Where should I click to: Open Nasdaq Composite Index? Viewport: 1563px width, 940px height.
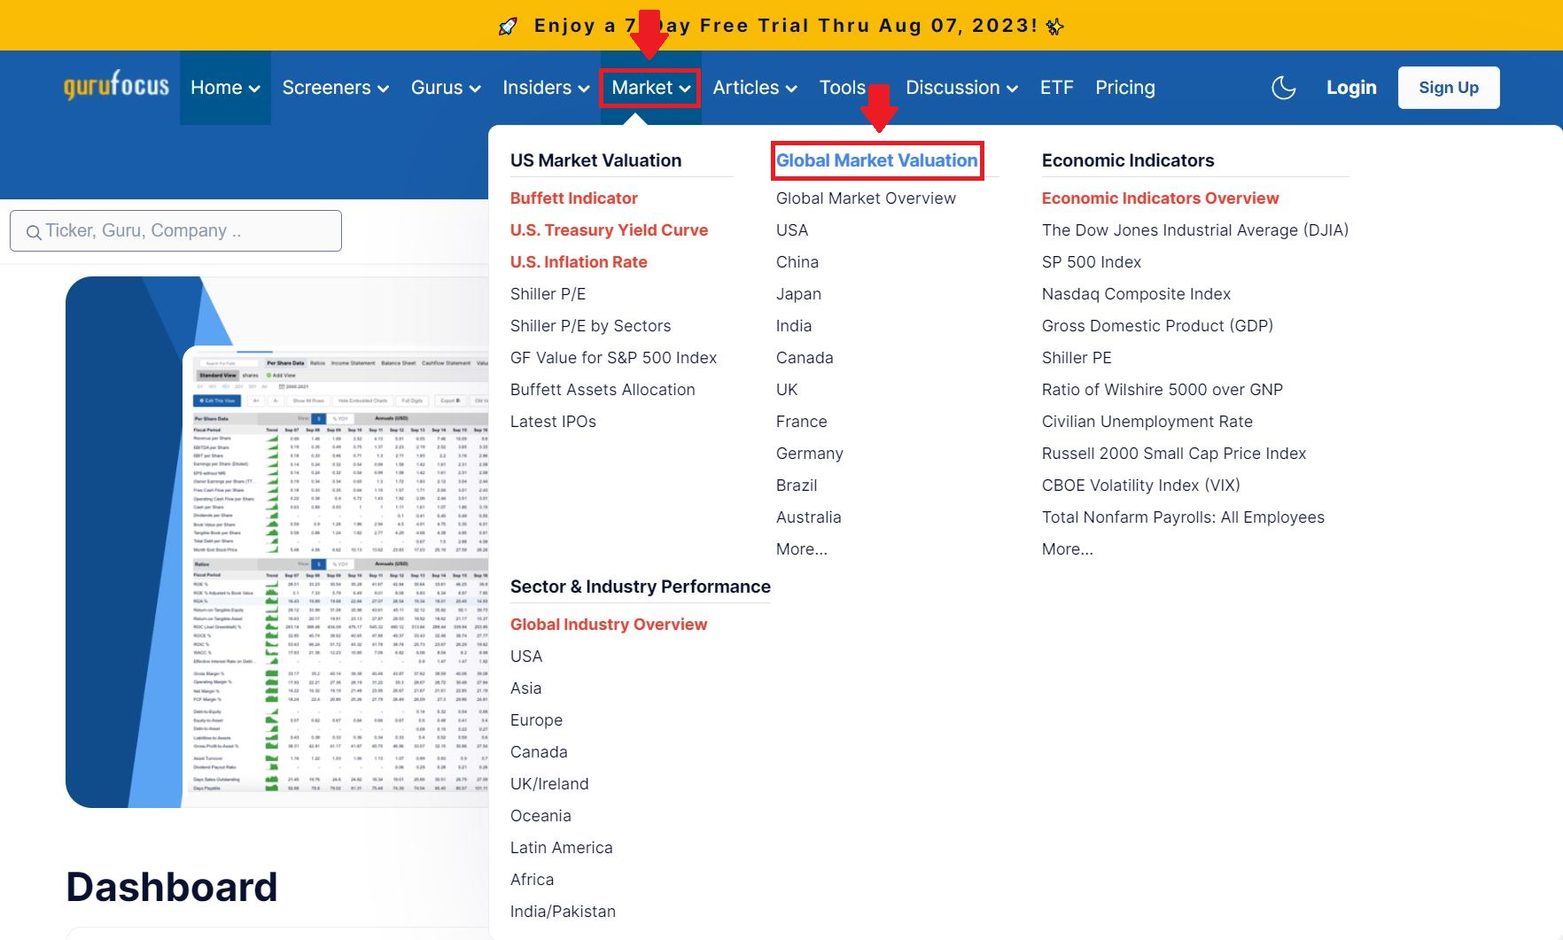coord(1136,294)
